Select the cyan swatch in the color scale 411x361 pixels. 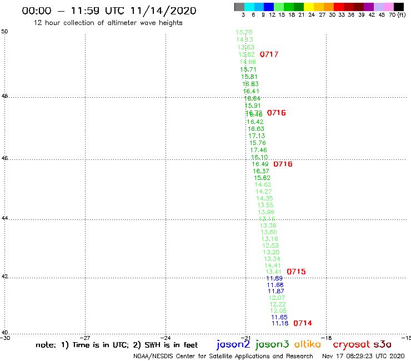249,7
